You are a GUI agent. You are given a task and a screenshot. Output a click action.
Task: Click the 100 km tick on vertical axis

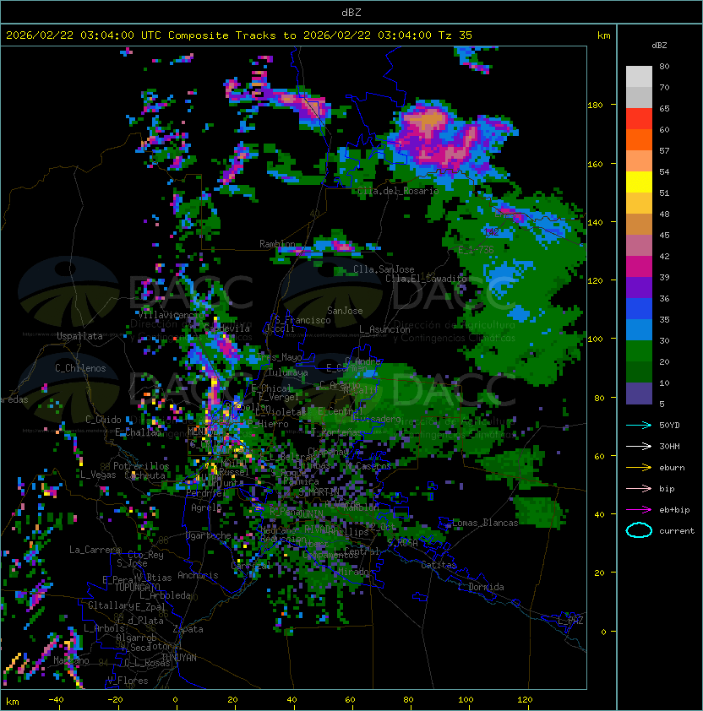pyautogui.click(x=595, y=339)
